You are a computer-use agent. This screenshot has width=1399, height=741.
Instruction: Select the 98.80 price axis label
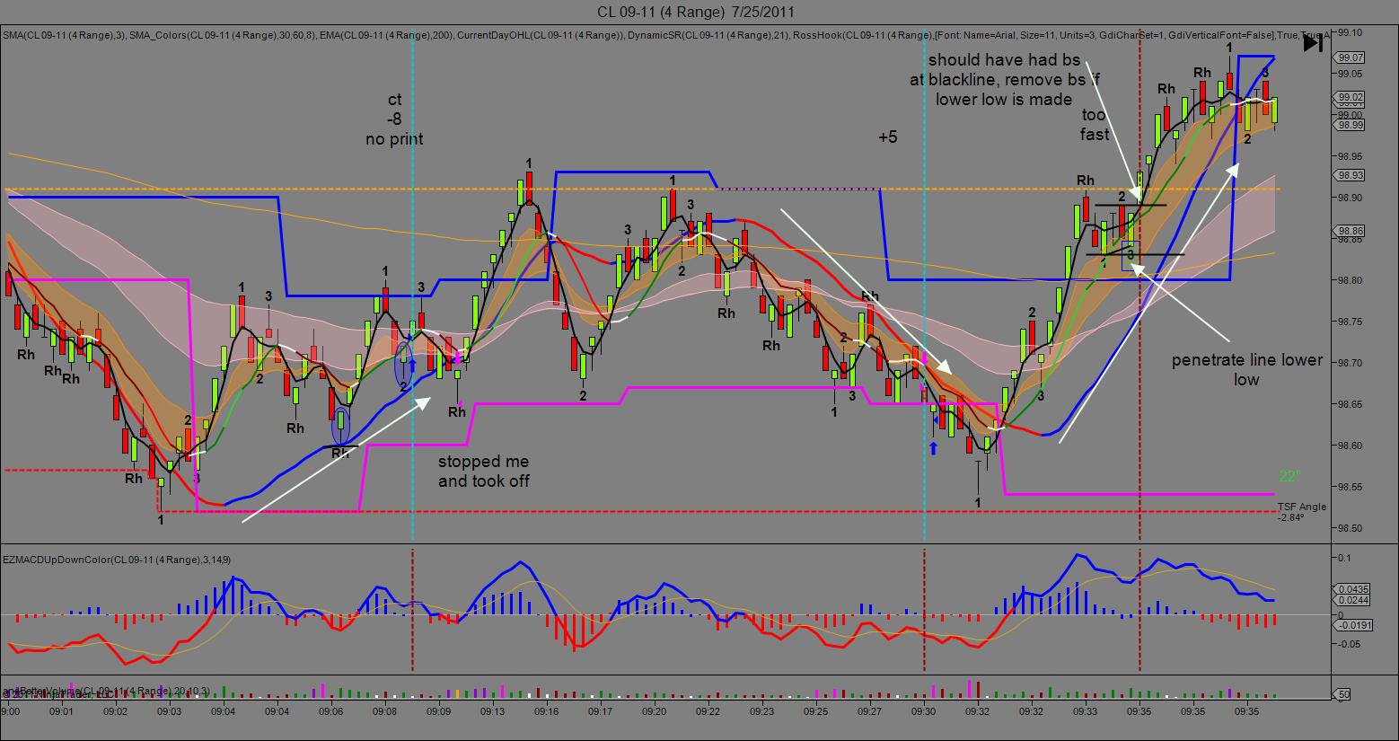pos(1351,280)
